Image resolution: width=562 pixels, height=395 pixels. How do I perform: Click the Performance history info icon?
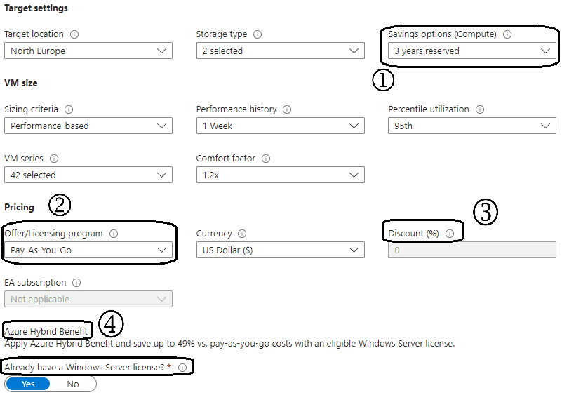(x=287, y=109)
